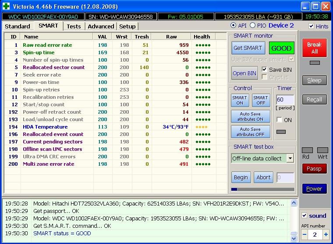Open the Advanced tab

click(101, 26)
